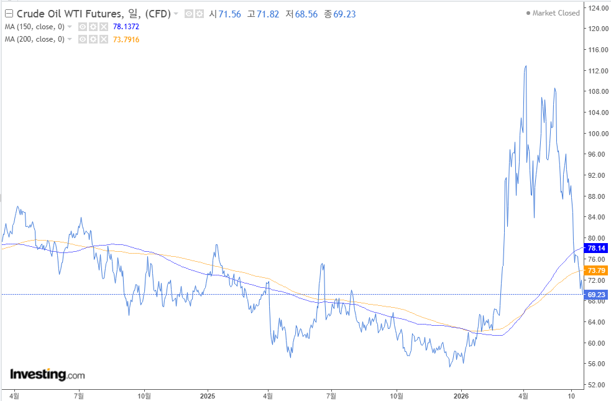Hide the MA 200 indicator with the eye icon
Viewport: 611px width, 401px height.
pos(83,39)
